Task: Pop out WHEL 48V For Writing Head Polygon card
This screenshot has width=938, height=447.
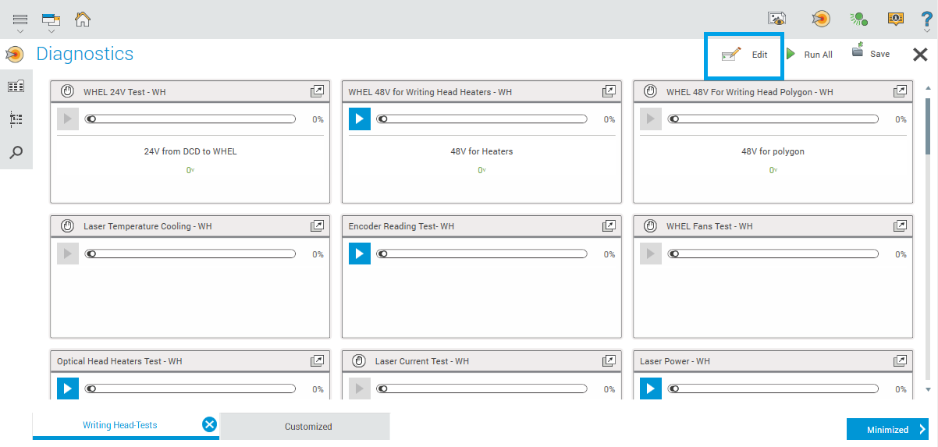Action: click(900, 91)
